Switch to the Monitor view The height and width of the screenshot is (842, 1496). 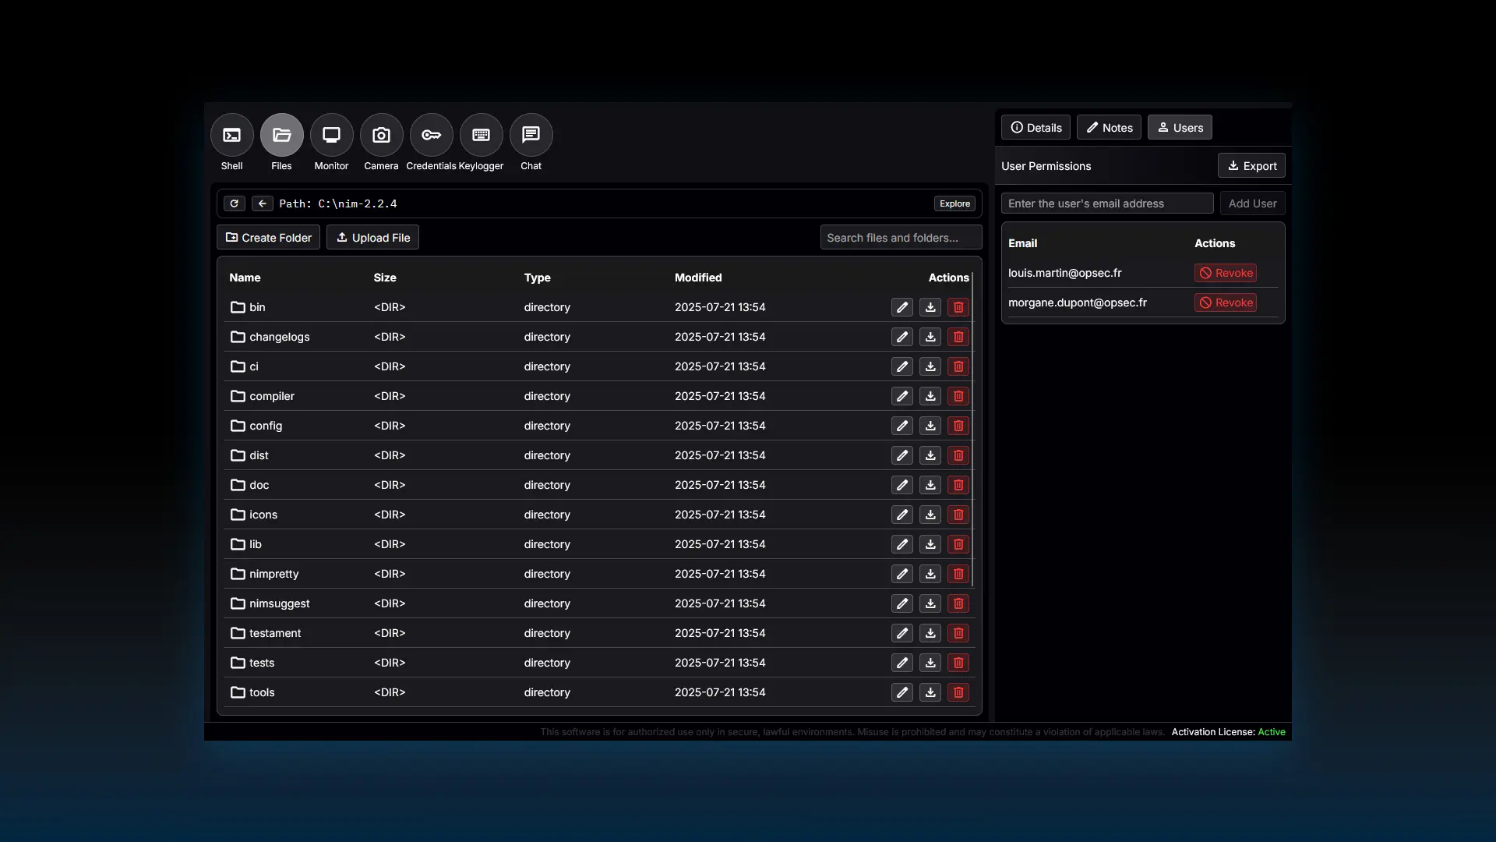tap(331, 136)
